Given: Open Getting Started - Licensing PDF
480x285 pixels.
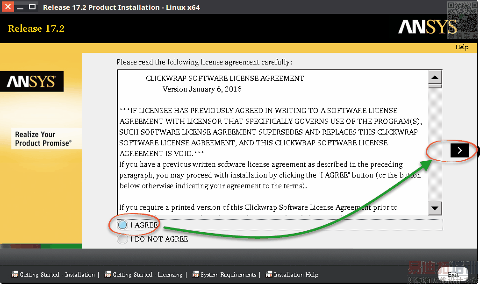Looking at the screenshot, I should [148, 275].
